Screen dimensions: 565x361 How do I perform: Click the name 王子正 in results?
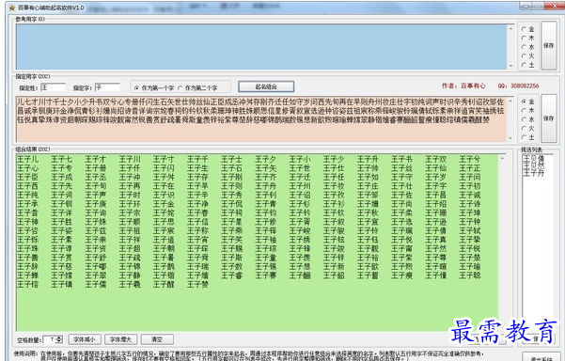coord(470,168)
